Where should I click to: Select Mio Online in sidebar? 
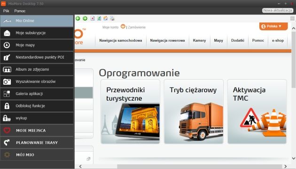pyautogui.click(x=37, y=21)
